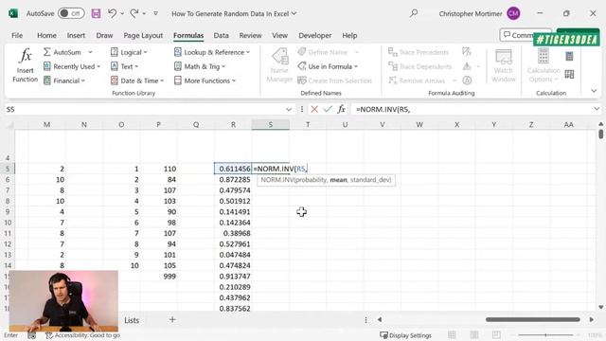Image resolution: width=606 pixels, height=341 pixels.
Task: Open Recently Used functions list
Action: tap(72, 66)
